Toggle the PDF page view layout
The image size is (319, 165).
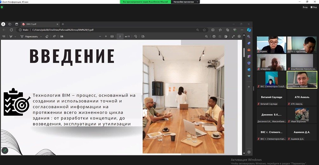tap(143, 36)
